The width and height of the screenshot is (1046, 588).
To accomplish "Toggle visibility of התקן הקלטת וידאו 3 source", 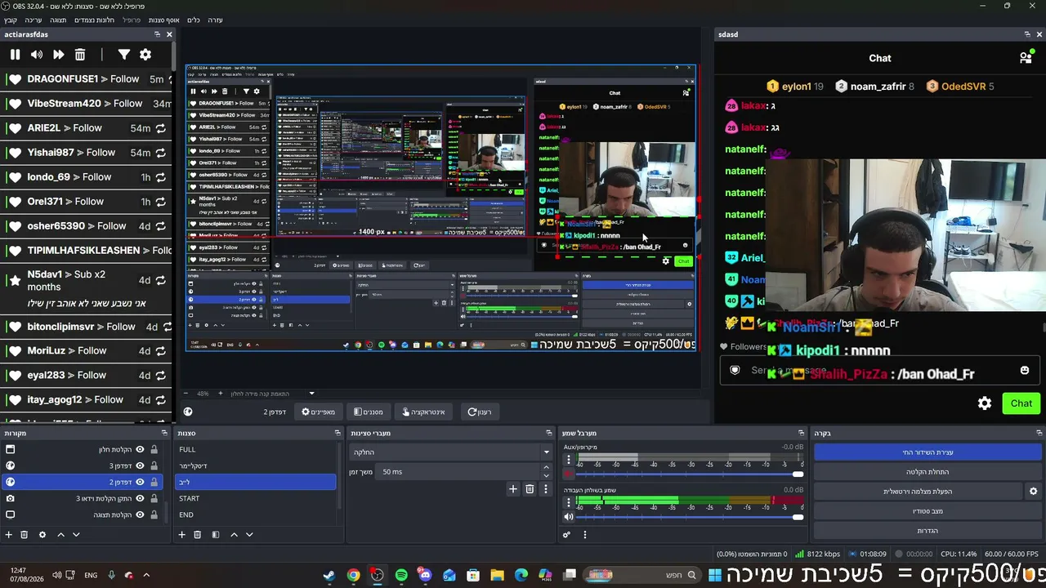I will tap(140, 498).
